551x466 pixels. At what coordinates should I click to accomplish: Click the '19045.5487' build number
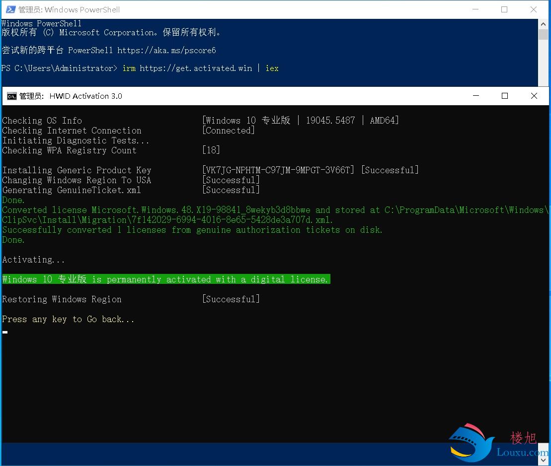330,121
